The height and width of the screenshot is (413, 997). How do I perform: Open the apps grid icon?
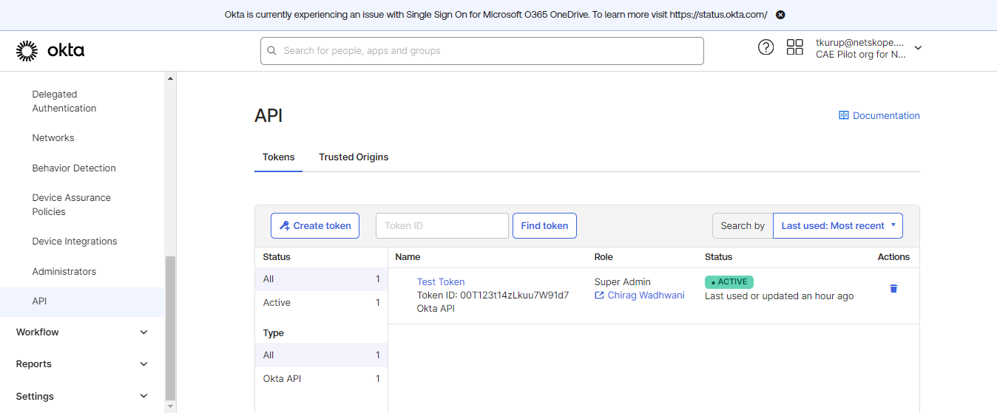pos(795,47)
